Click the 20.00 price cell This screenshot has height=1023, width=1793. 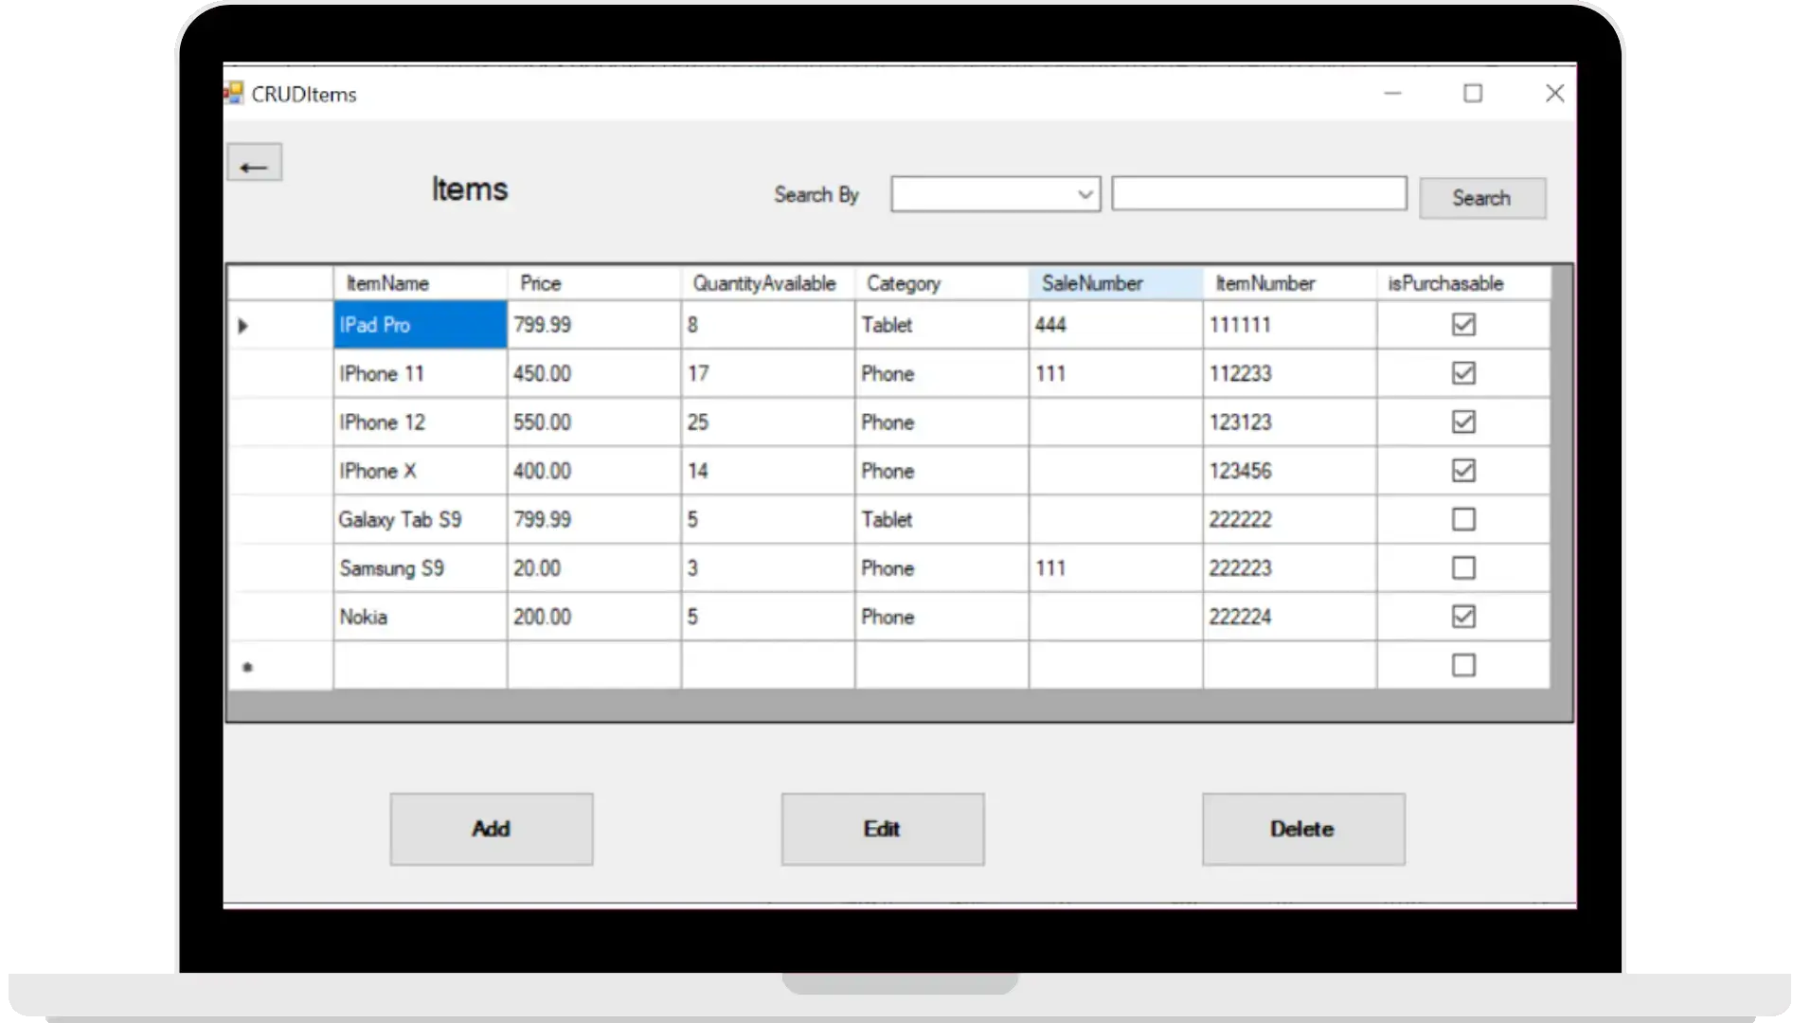pyautogui.click(x=594, y=568)
